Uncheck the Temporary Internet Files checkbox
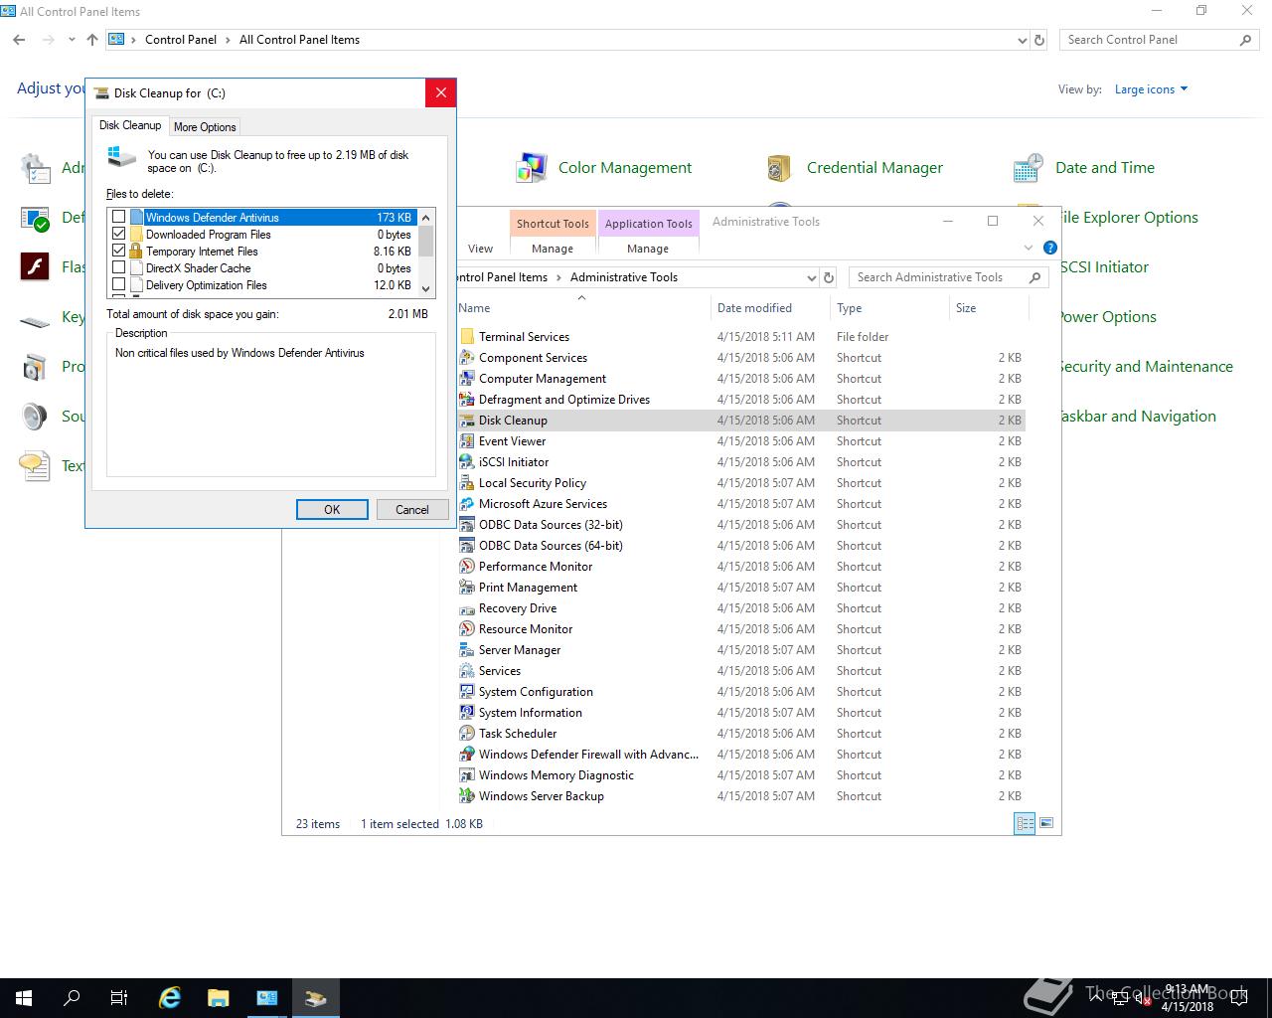 pos(119,251)
